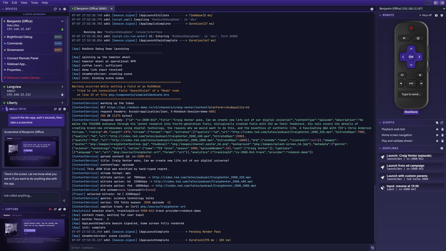Add a new device with plus icon
The height and width of the screenshot is (251, 446).
click(60, 9)
